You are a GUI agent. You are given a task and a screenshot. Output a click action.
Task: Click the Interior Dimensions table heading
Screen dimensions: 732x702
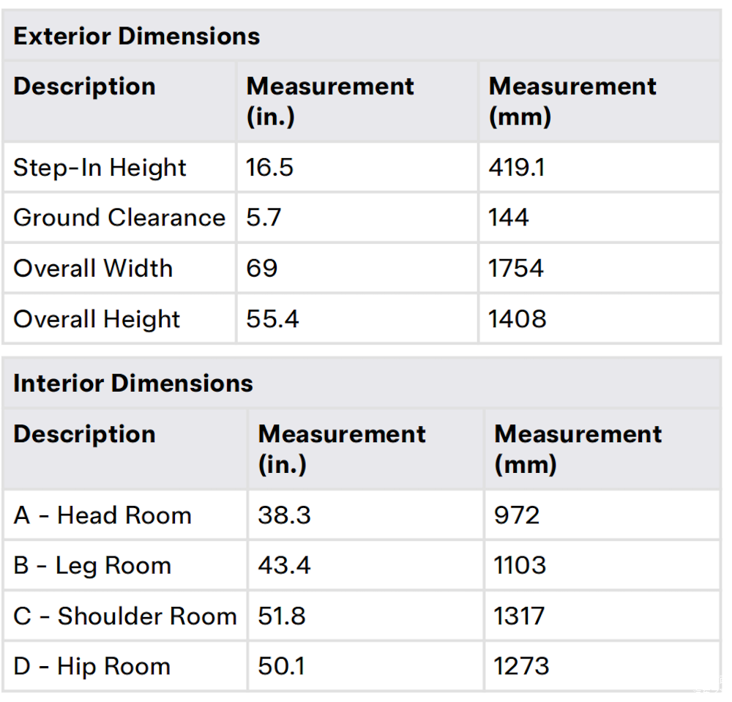coord(133,383)
